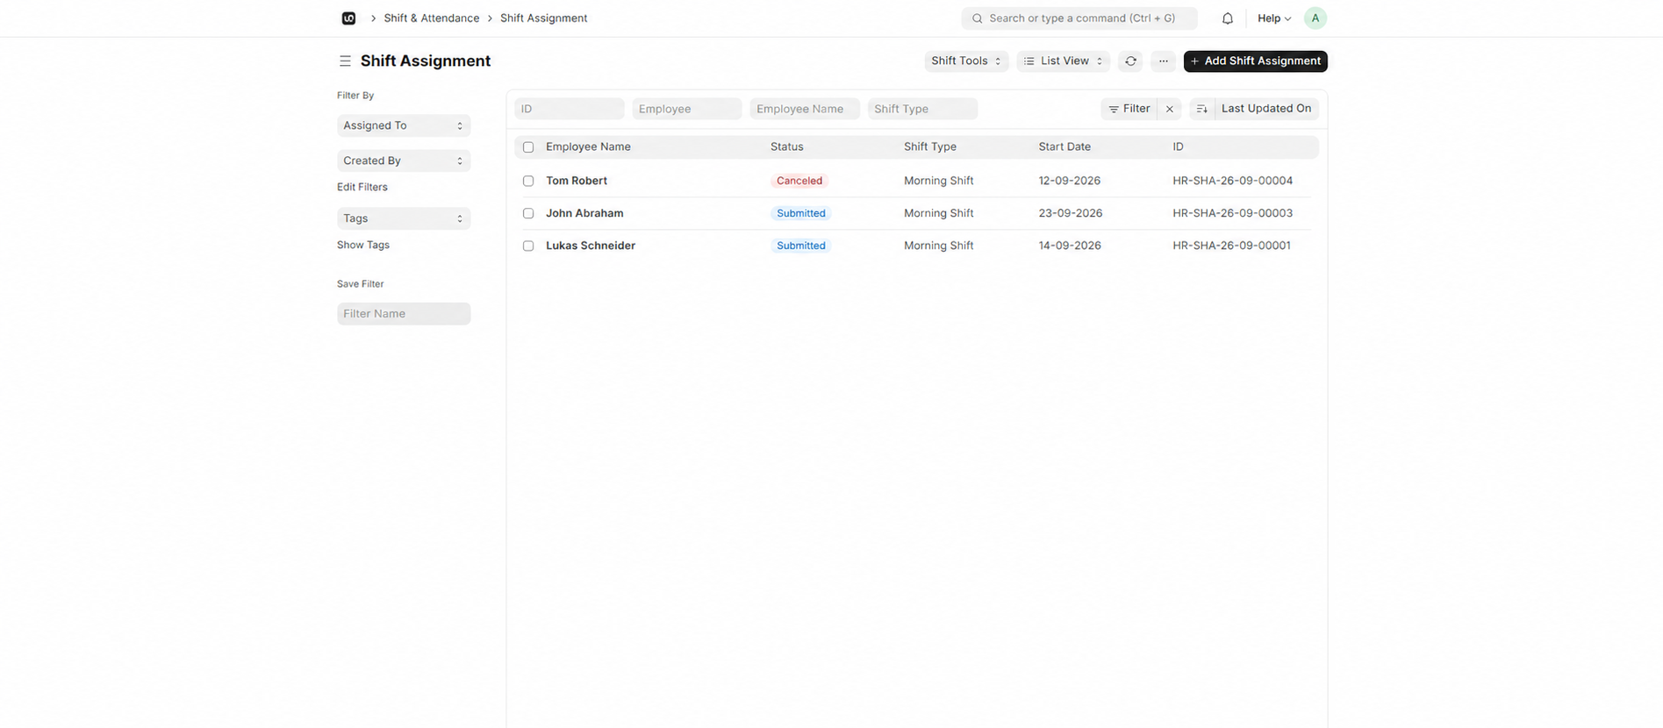1663x728 pixels.
Task: Click the Employee filter field
Action: (x=687, y=109)
